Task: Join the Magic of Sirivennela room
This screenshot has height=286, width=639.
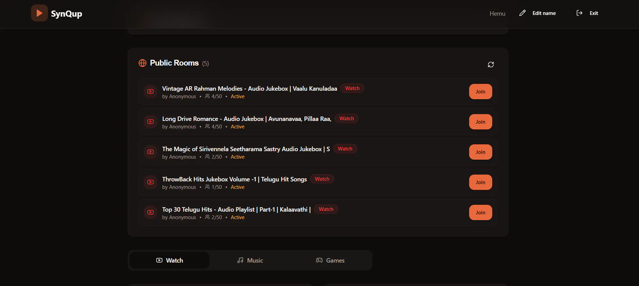Action: (480, 152)
